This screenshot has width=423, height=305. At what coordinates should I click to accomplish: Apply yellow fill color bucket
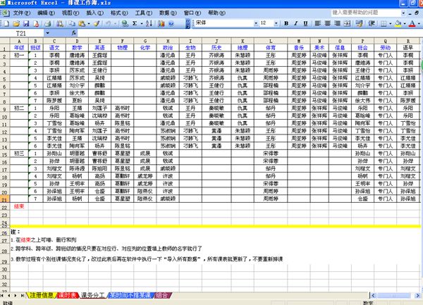pyautogui.click(x=398, y=24)
